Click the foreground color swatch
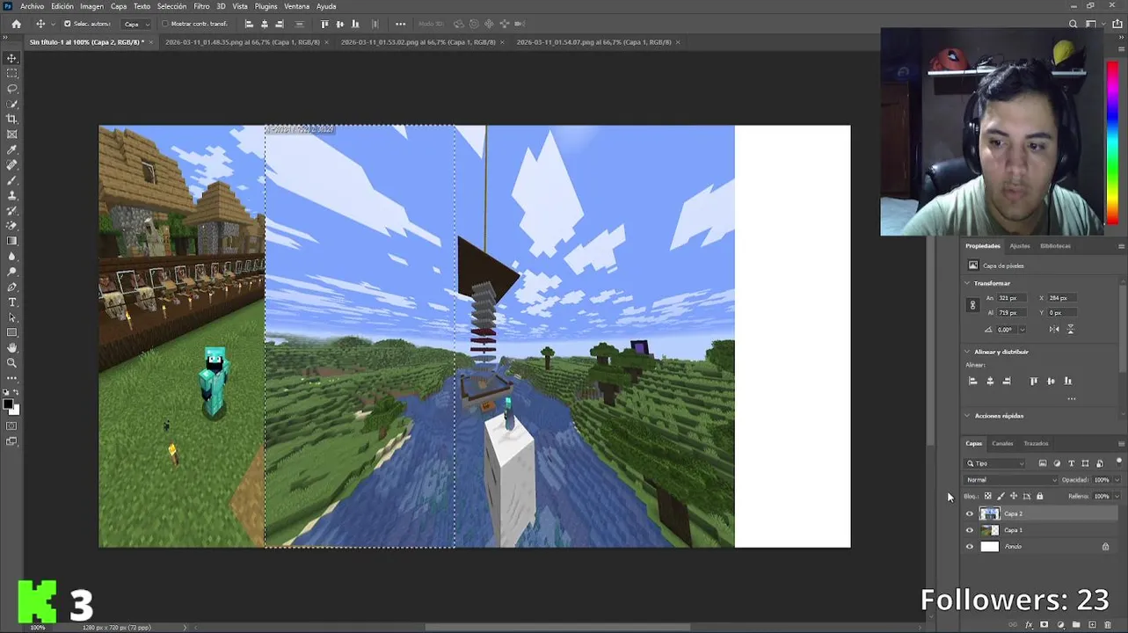Screen dimensions: 1128x633 [9, 404]
